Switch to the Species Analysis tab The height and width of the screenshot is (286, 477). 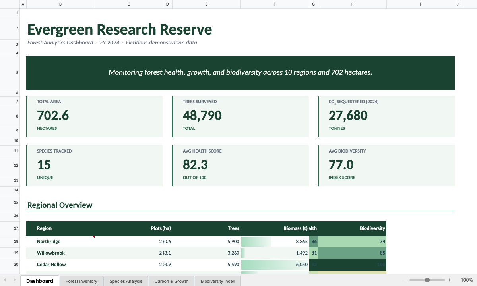[126, 281]
